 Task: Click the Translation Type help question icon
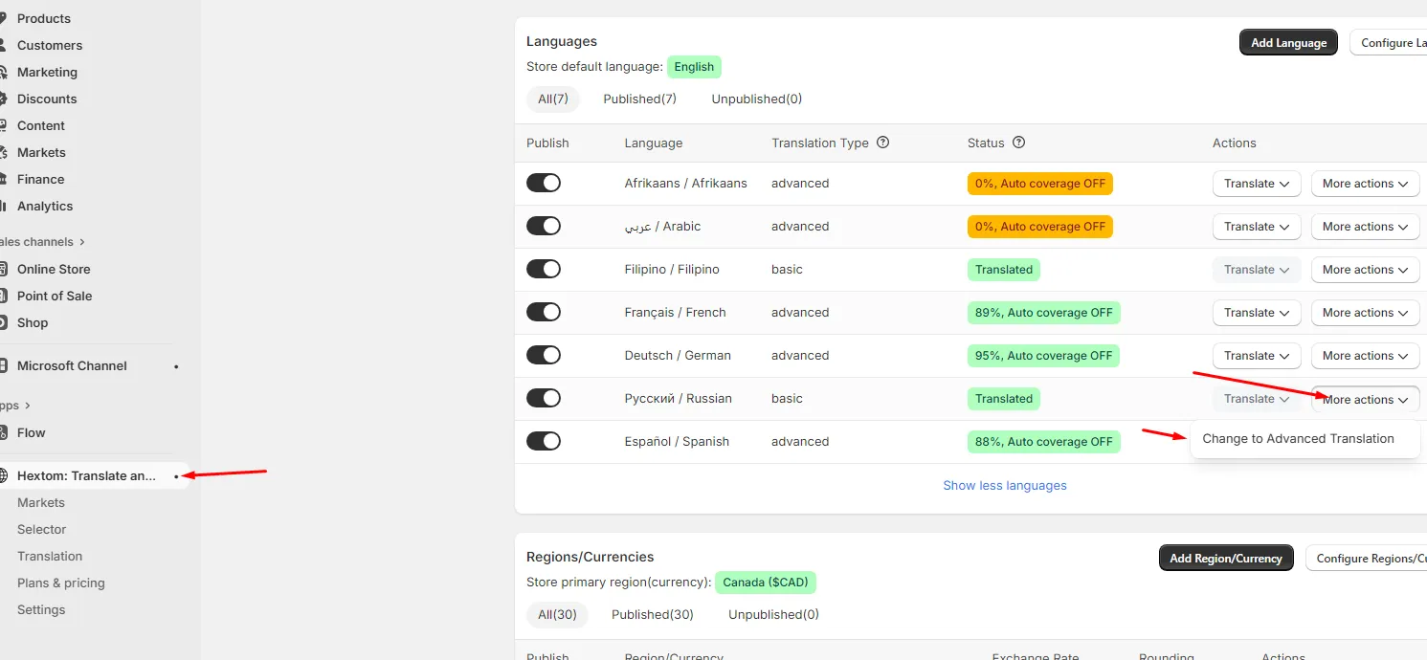pos(883,143)
